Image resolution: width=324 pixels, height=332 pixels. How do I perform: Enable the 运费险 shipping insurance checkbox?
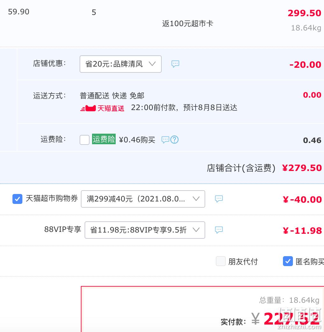point(85,140)
